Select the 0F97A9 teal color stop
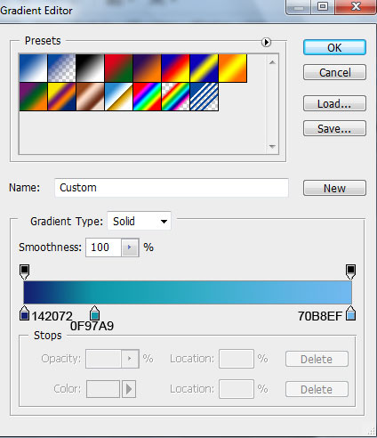 point(94,313)
